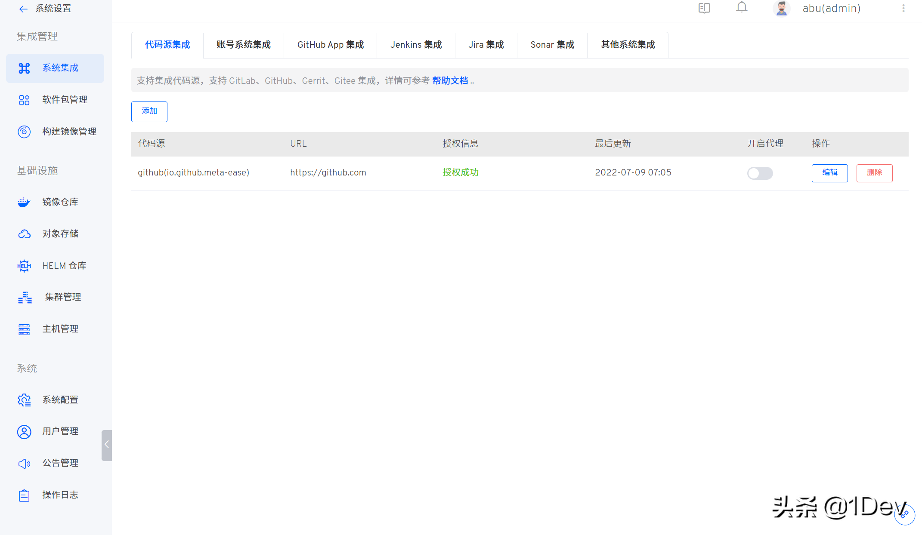
Task: Click the 主机管理 server icon
Action: [x=24, y=329]
